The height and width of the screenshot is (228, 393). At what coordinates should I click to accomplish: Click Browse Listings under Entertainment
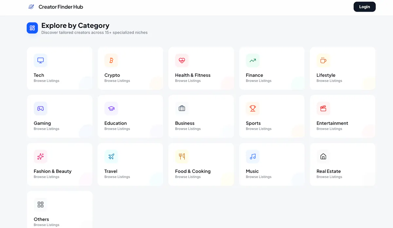coord(329,129)
